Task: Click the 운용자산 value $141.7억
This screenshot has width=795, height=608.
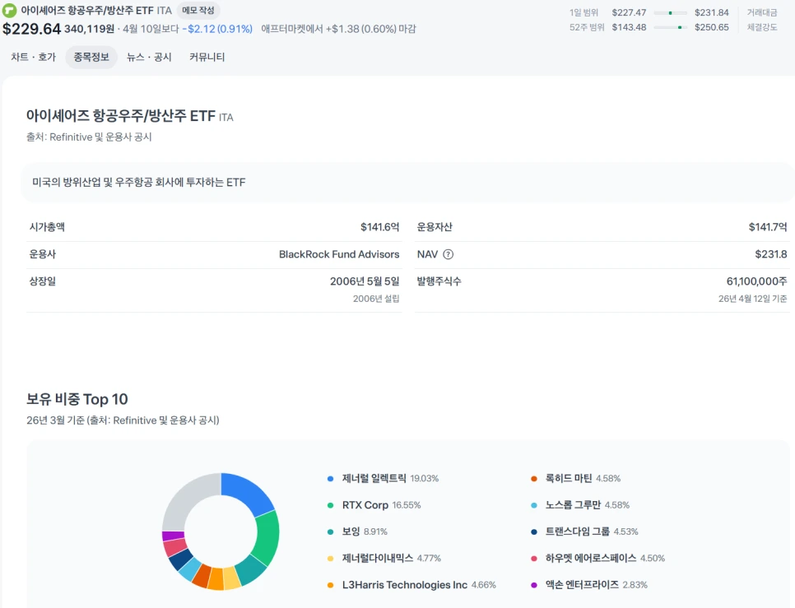Action: 768,227
